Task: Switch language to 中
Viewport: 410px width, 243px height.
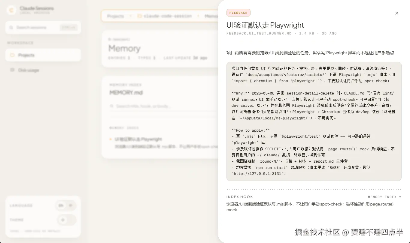Action: (x=71, y=205)
